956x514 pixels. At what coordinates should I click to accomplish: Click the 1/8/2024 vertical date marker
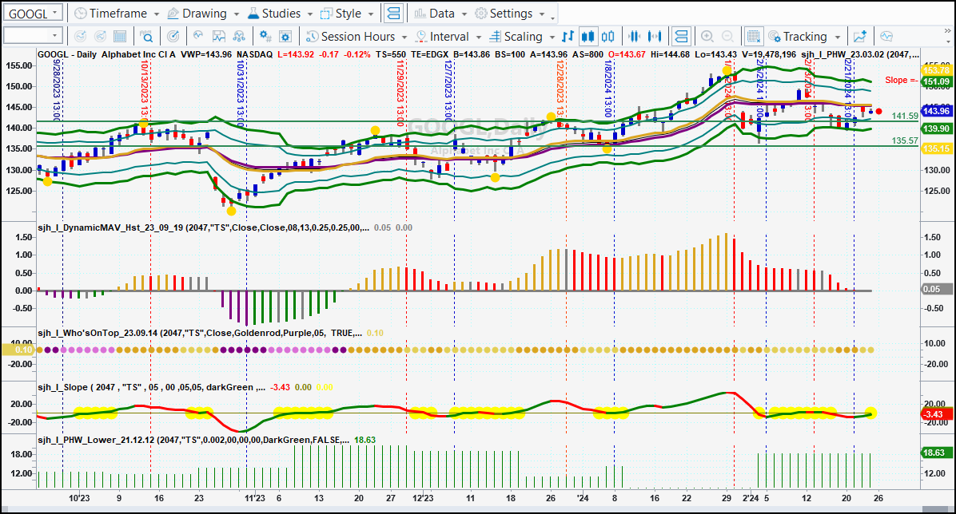(x=607, y=89)
